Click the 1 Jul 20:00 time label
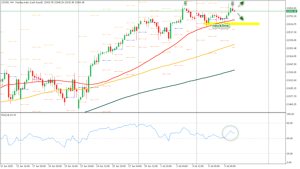This screenshot has width=300, height=169. click(166, 166)
